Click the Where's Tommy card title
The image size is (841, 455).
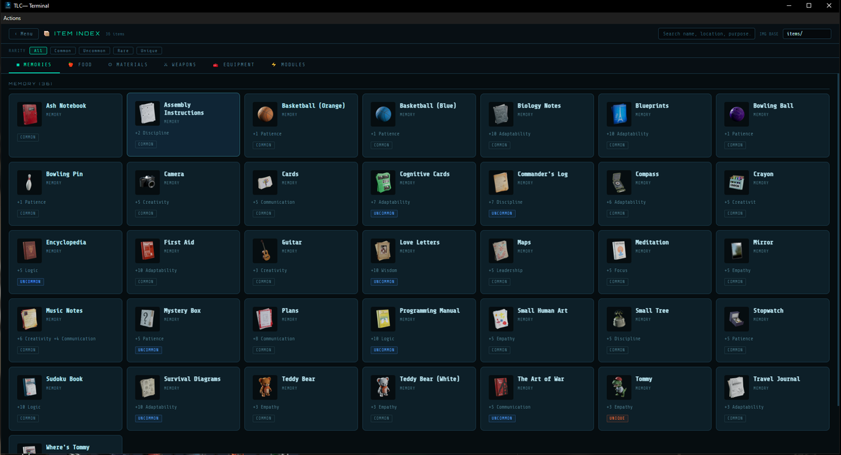click(67, 447)
